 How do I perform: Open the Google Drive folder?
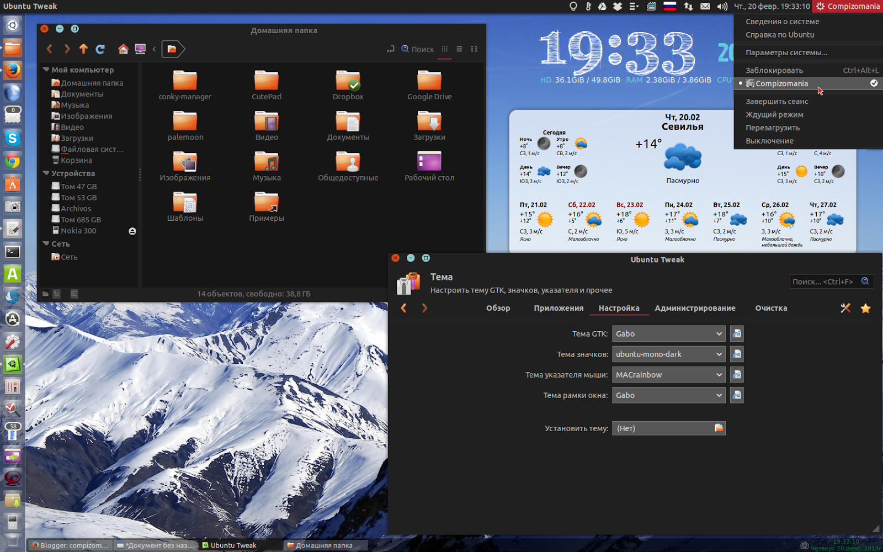(429, 86)
